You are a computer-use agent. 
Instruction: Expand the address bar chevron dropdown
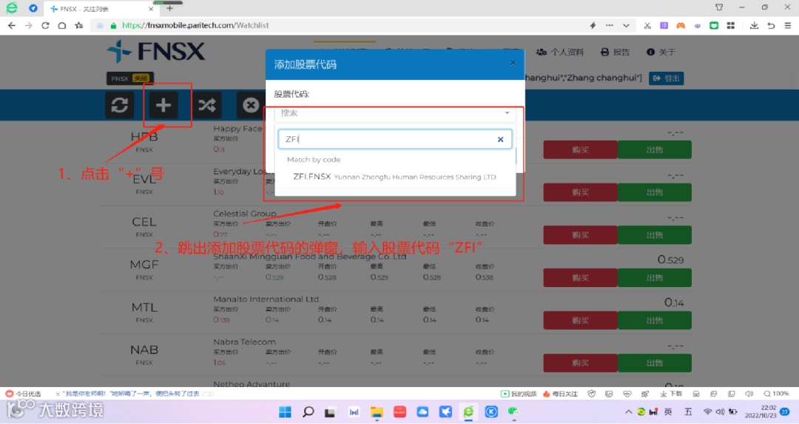coord(627,25)
